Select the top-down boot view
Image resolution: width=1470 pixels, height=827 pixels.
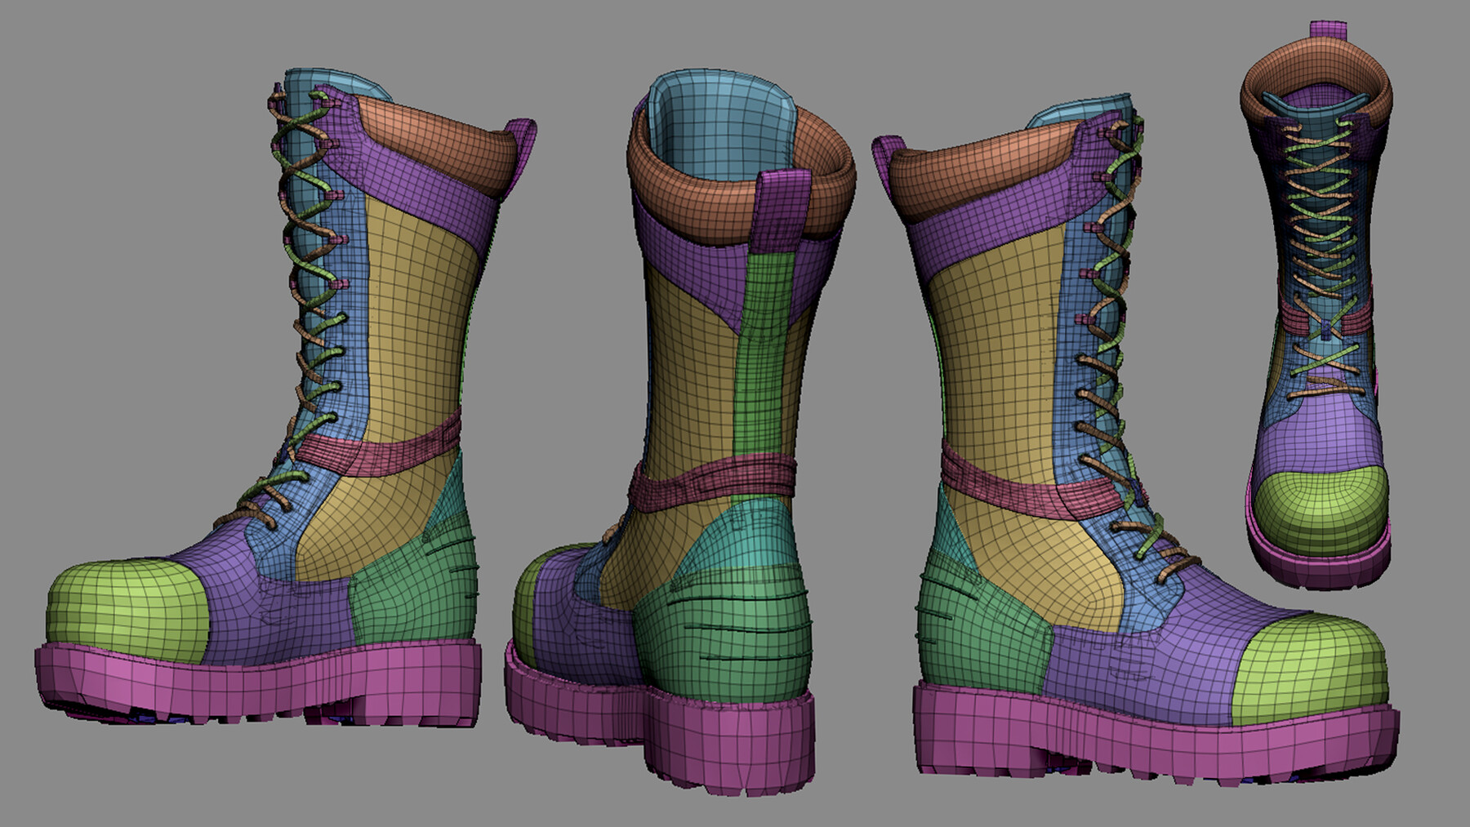pyautogui.click(x=1323, y=327)
